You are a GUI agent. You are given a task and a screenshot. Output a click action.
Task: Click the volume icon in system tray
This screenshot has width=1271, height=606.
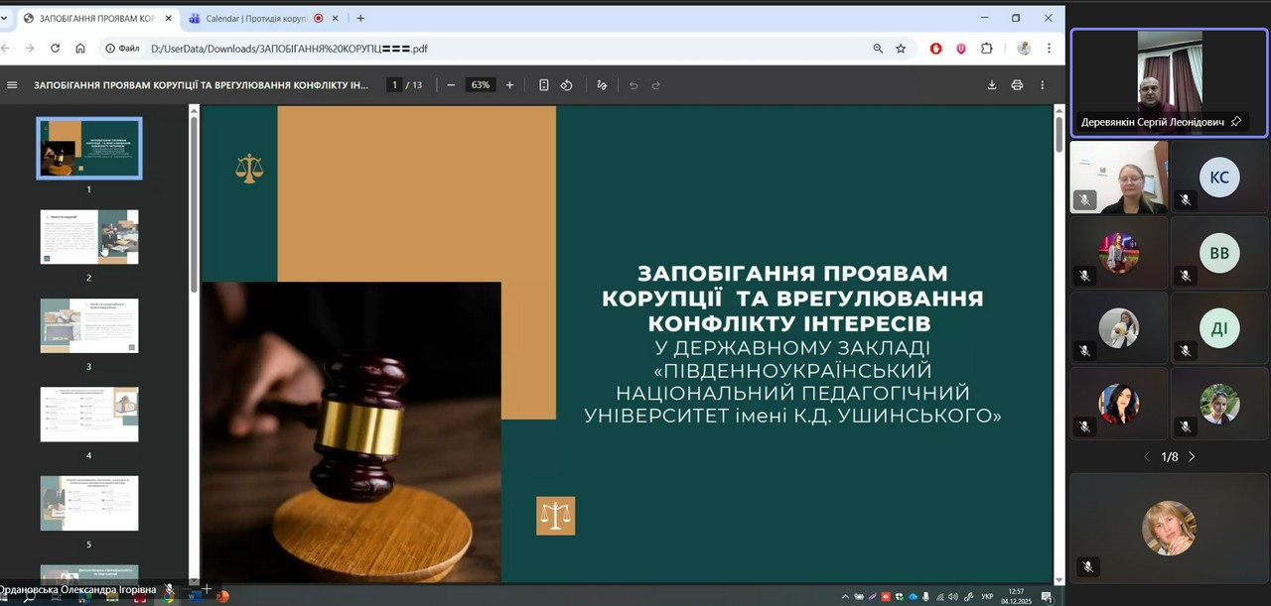pyautogui.click(x=952, y=597)
